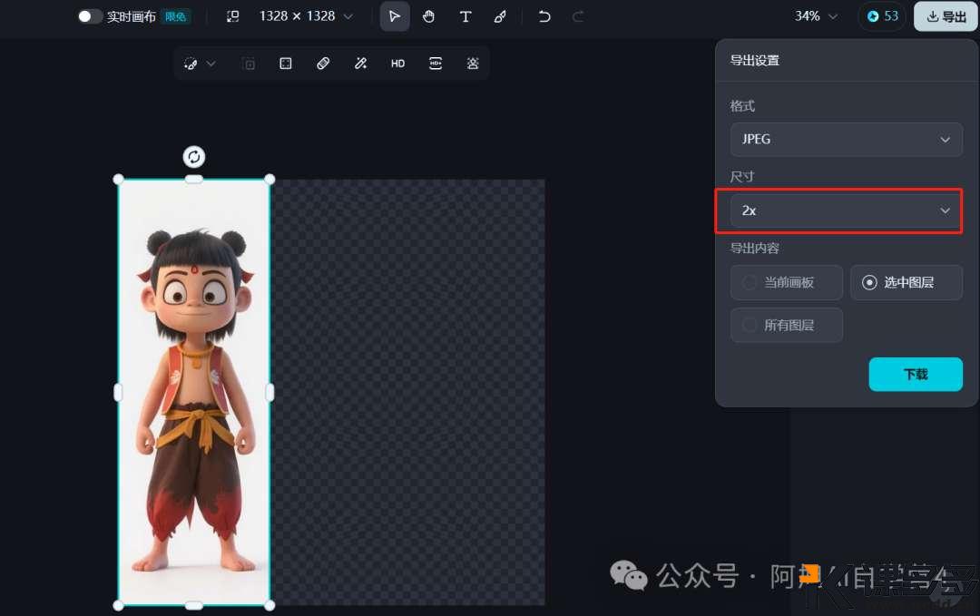Click the eraser removal tool icon
The height and width of the screenshot is (616, 980).
coord(323,64)
